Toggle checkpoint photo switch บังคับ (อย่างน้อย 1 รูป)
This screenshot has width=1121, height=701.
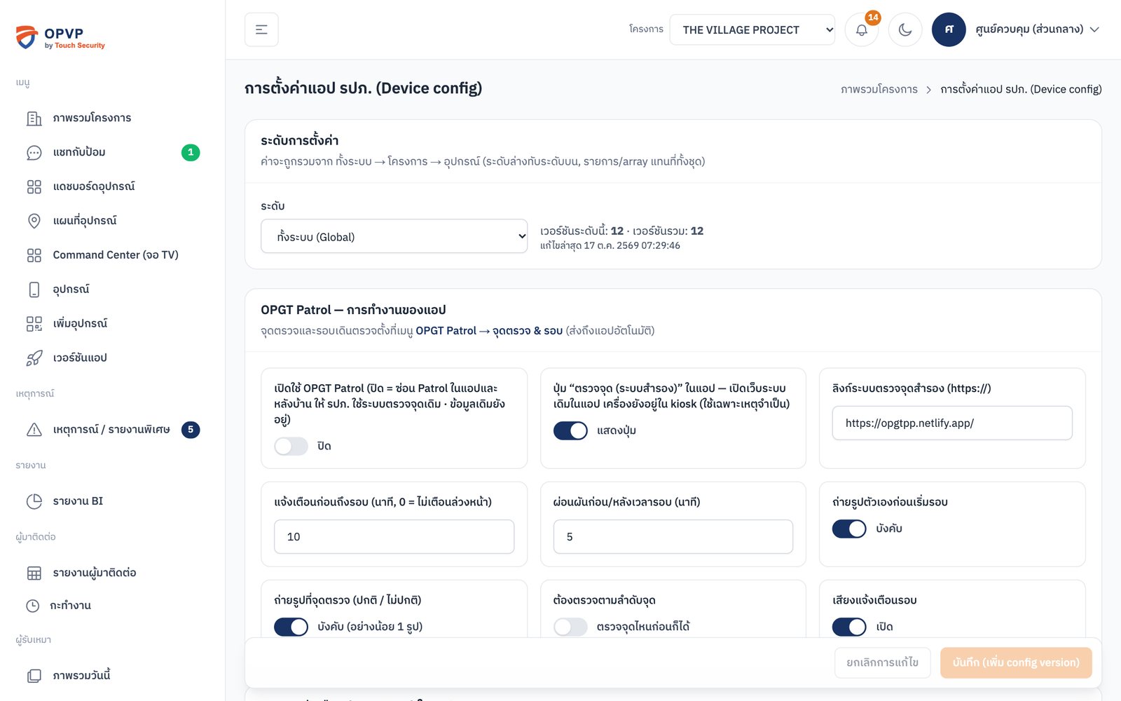pyautogui.click(x=291, y=627)
